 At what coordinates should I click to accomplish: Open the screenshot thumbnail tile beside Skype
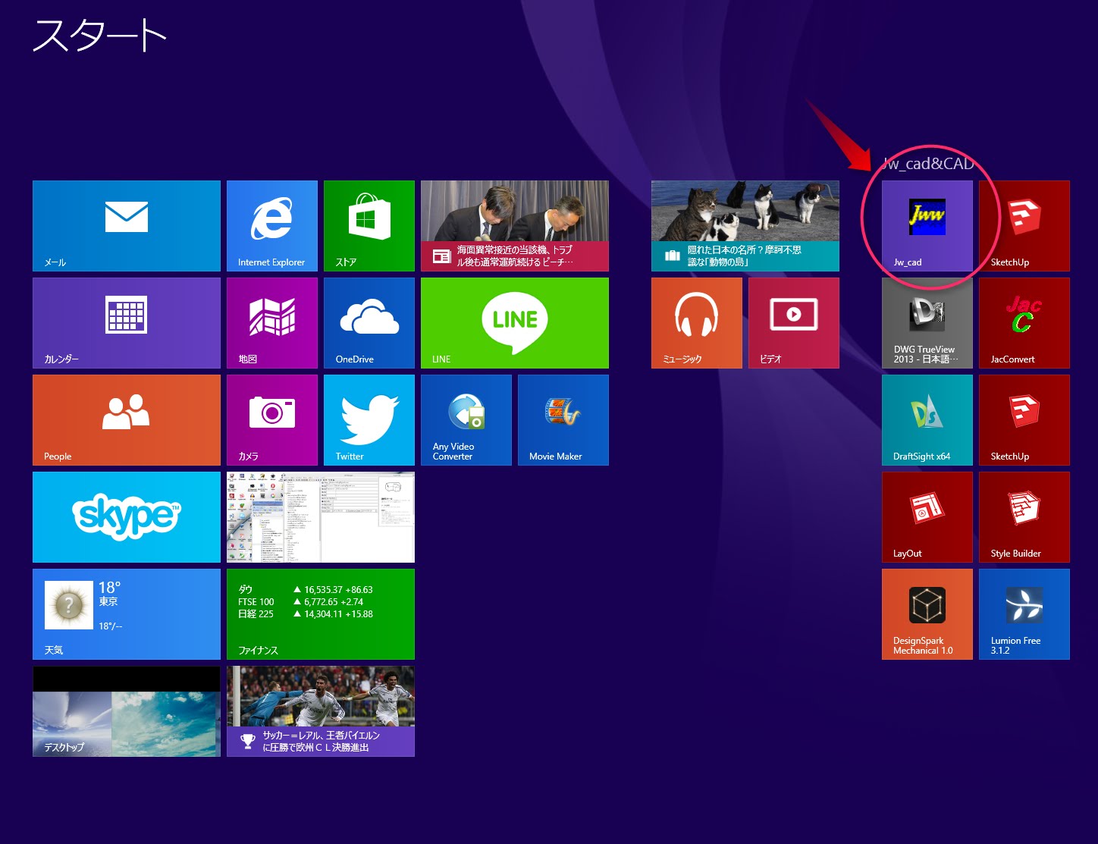pyautogui.click(x=321, y=517)
